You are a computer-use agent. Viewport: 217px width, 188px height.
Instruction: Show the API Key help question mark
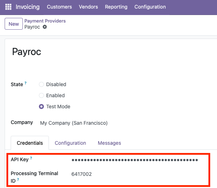click(31, 158)
